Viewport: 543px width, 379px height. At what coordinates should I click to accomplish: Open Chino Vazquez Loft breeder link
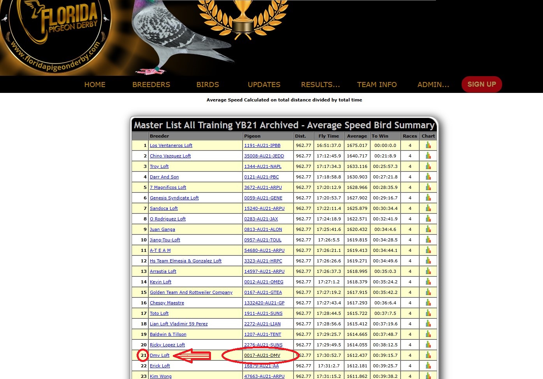(170, 156)
